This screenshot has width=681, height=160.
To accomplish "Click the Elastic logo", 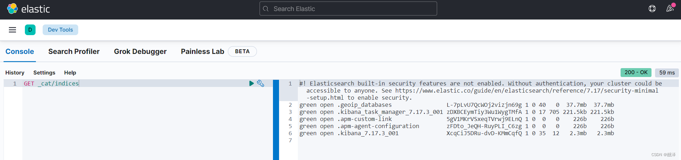I will [28, 9].
